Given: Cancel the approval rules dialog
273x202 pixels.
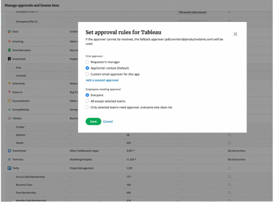Looking at the screenshot, I should pos(108,122).
